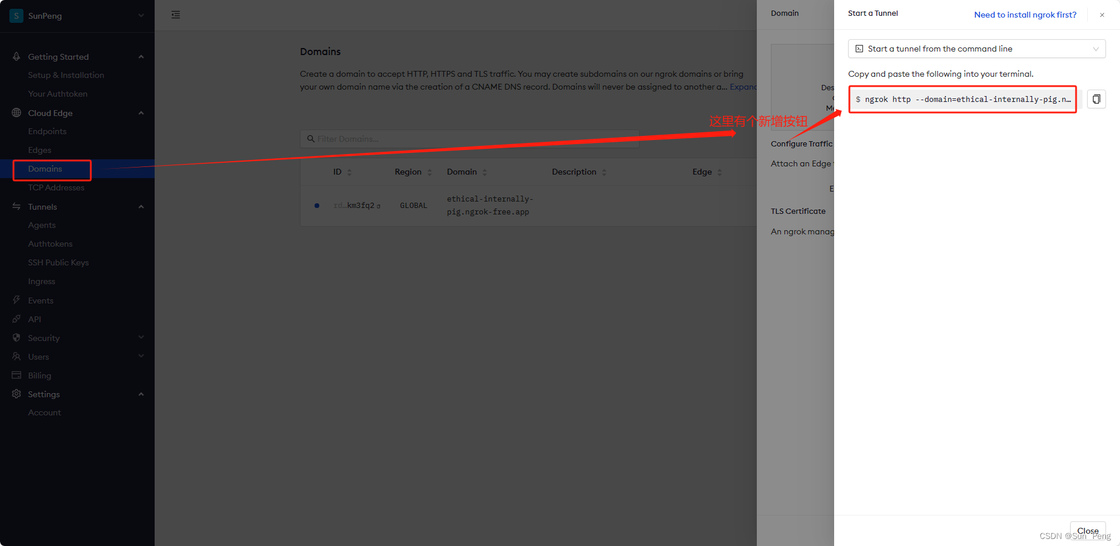Open the SunPeng account switcher chevron
The image size is (1120, 546).
click(x=141, y=16)
